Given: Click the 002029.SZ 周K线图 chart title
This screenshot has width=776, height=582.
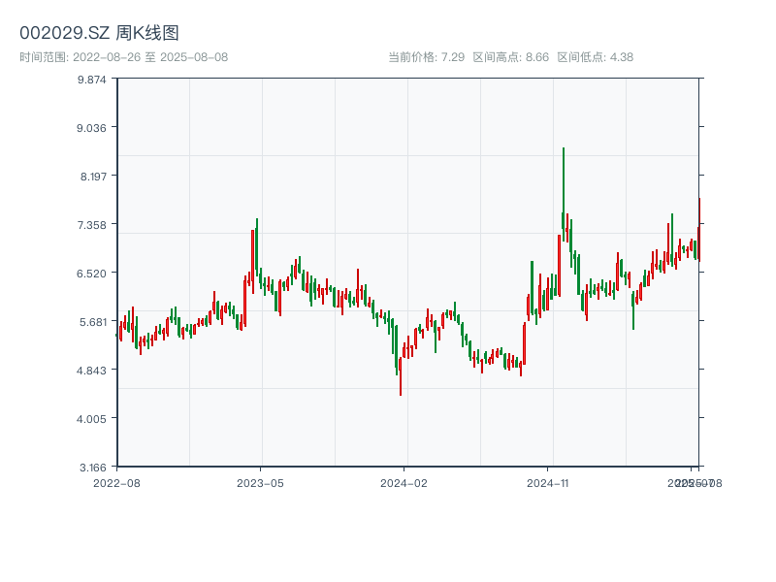Looking at the screenshot, I should click(x=99, y=34).
